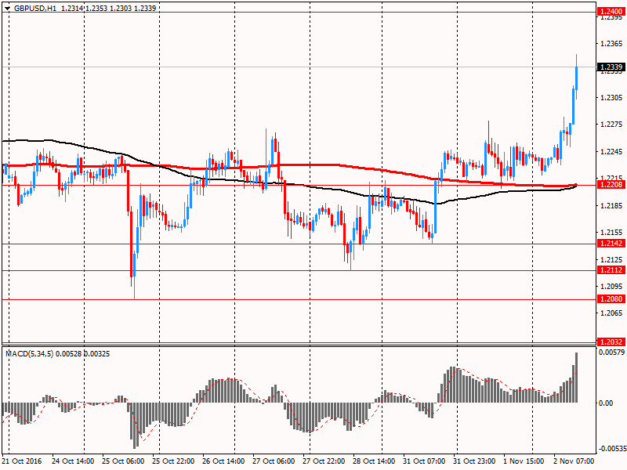Image resolution: width=627 pixels, height=470 pixels.
Task: Select the 24 Oct 14:00 time axis label
Action: [x=73, y=461]
